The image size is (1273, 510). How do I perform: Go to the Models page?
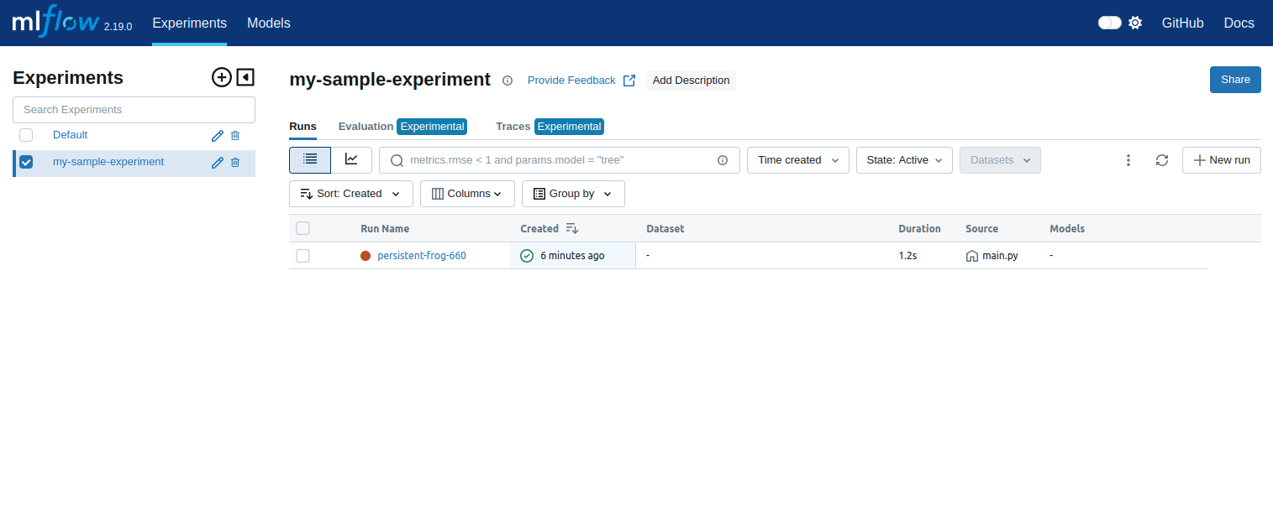(269, 23)
